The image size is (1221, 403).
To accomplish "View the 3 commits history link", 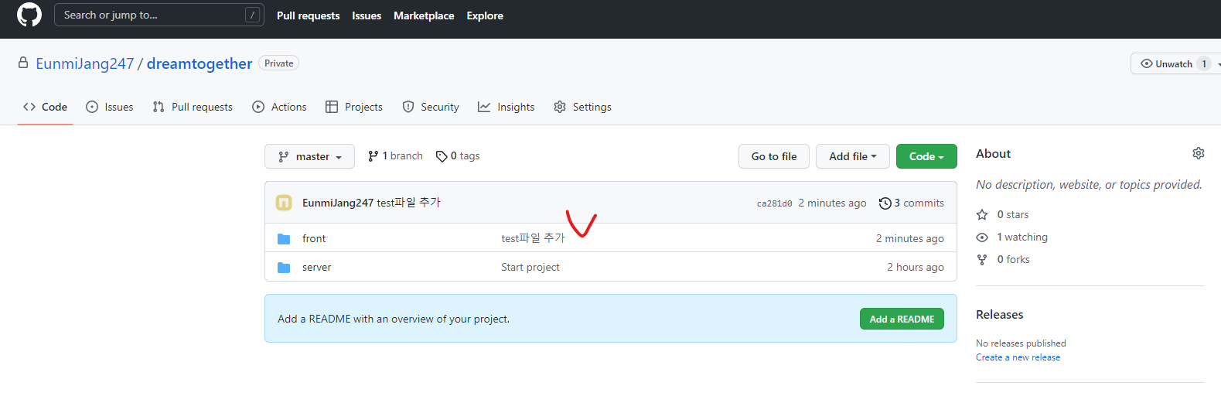I will (x=912, y=203).
